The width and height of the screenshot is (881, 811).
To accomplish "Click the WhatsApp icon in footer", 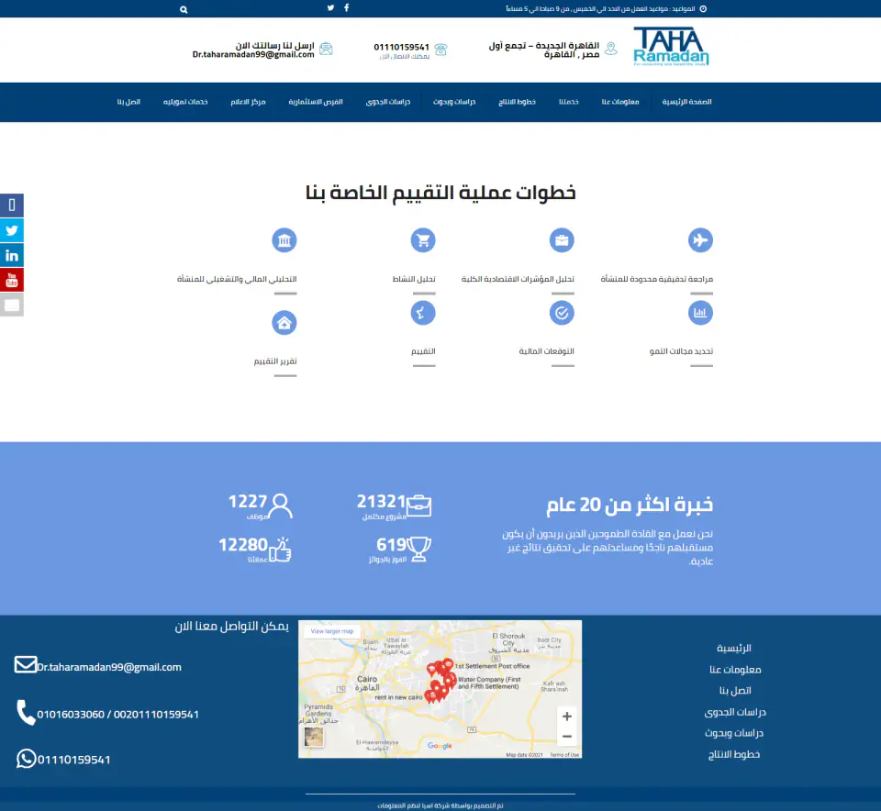I will [26, 759].
